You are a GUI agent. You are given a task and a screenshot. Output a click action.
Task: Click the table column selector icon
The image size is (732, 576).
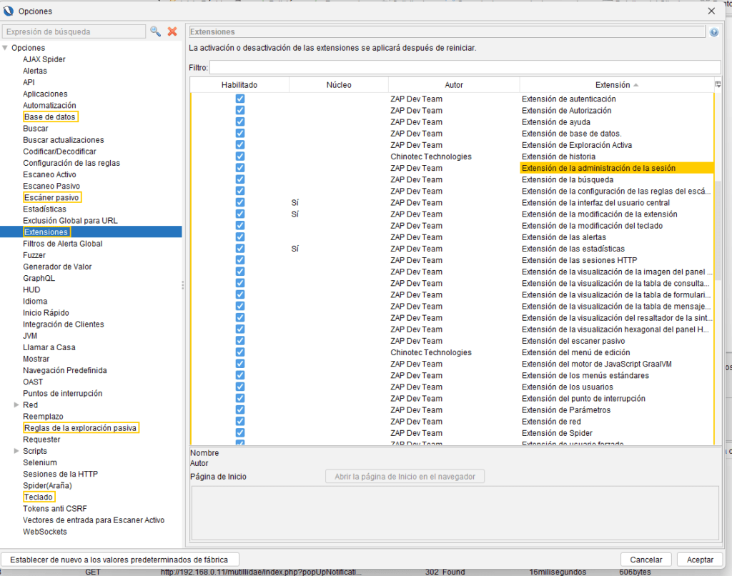tap(718, 84)
